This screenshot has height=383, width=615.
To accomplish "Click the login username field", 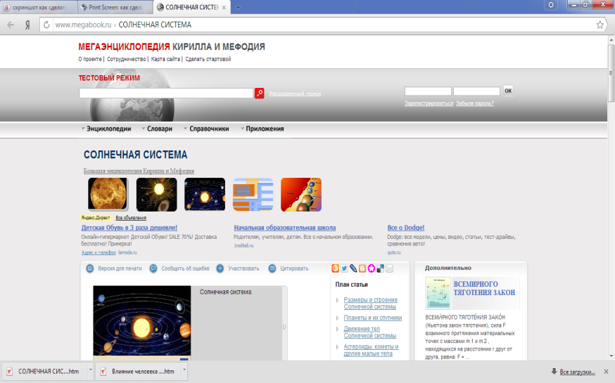I will click(428, 91).
